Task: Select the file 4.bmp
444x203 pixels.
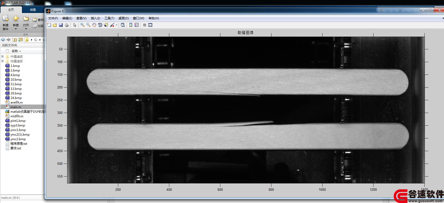Action: [x=15, y=75]
